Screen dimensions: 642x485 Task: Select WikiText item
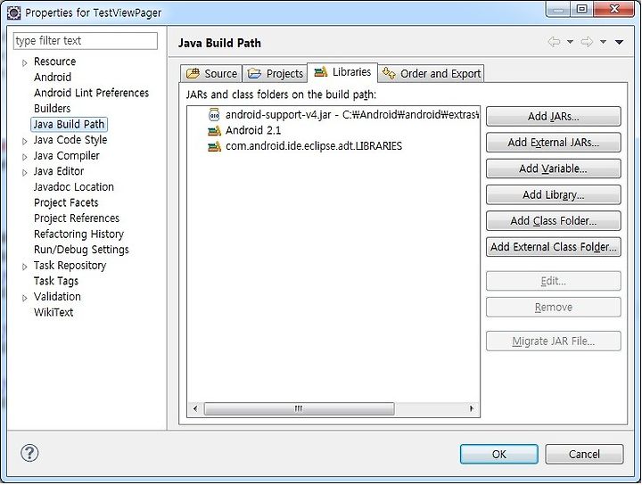click(53, 312)
